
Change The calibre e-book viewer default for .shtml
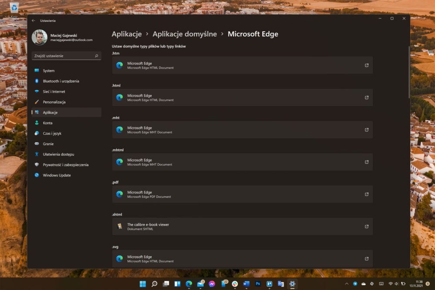pos(242,226)
